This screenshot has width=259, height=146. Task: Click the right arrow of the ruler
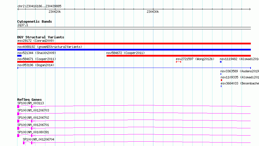click(x=250, y=9)
